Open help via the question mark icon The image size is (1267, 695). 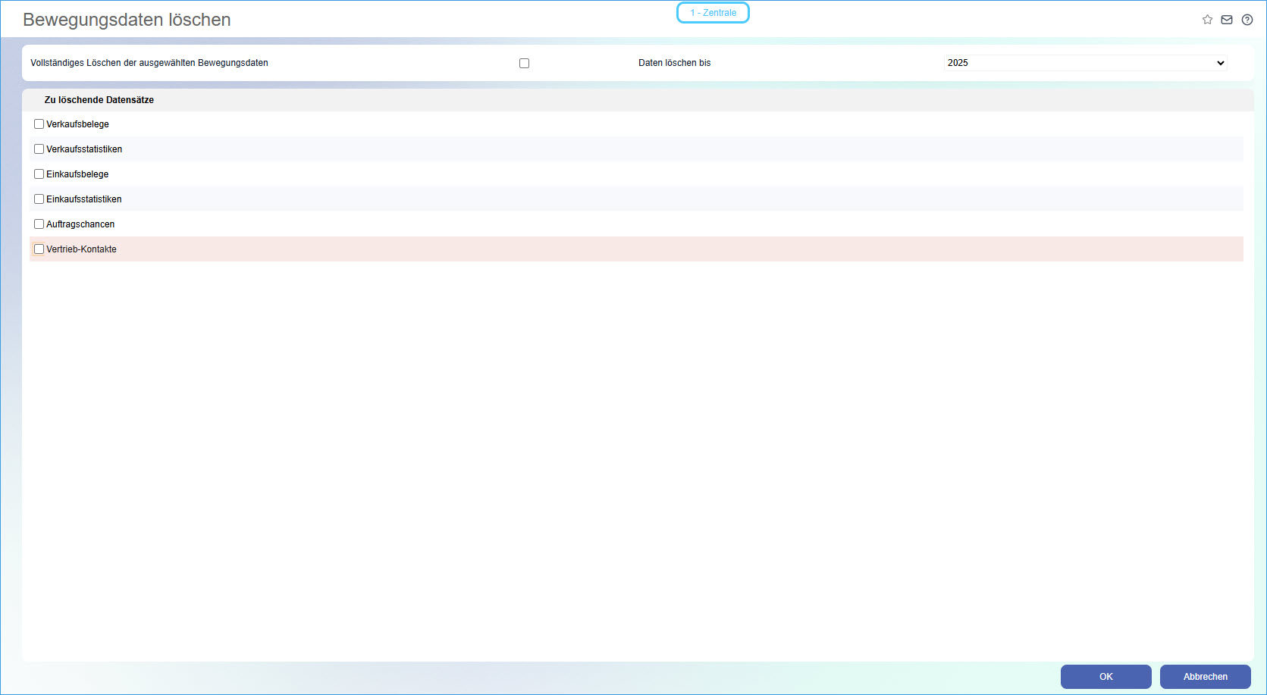coord(1247,20)
